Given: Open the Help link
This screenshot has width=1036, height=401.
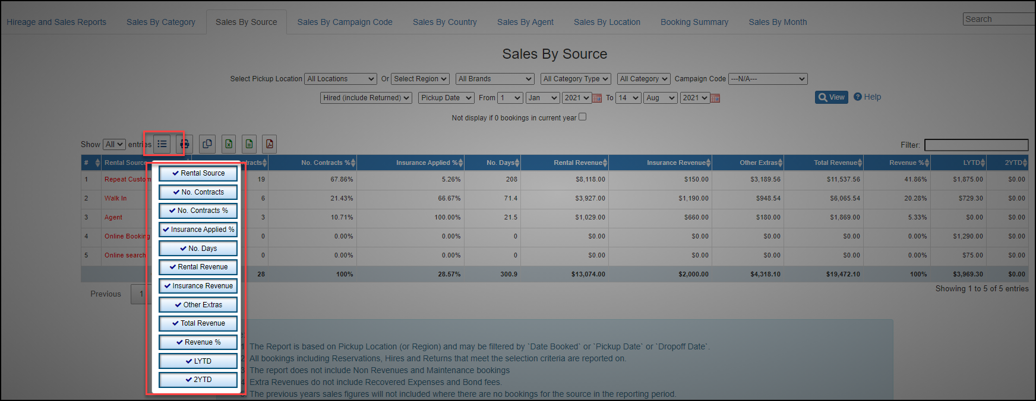Looking at the screenshot, I should tap(867, 97).
